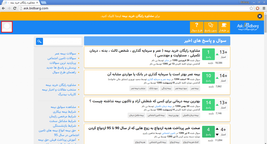
Task: Open the Chrome menu hamburger icon
Action: 264,8
